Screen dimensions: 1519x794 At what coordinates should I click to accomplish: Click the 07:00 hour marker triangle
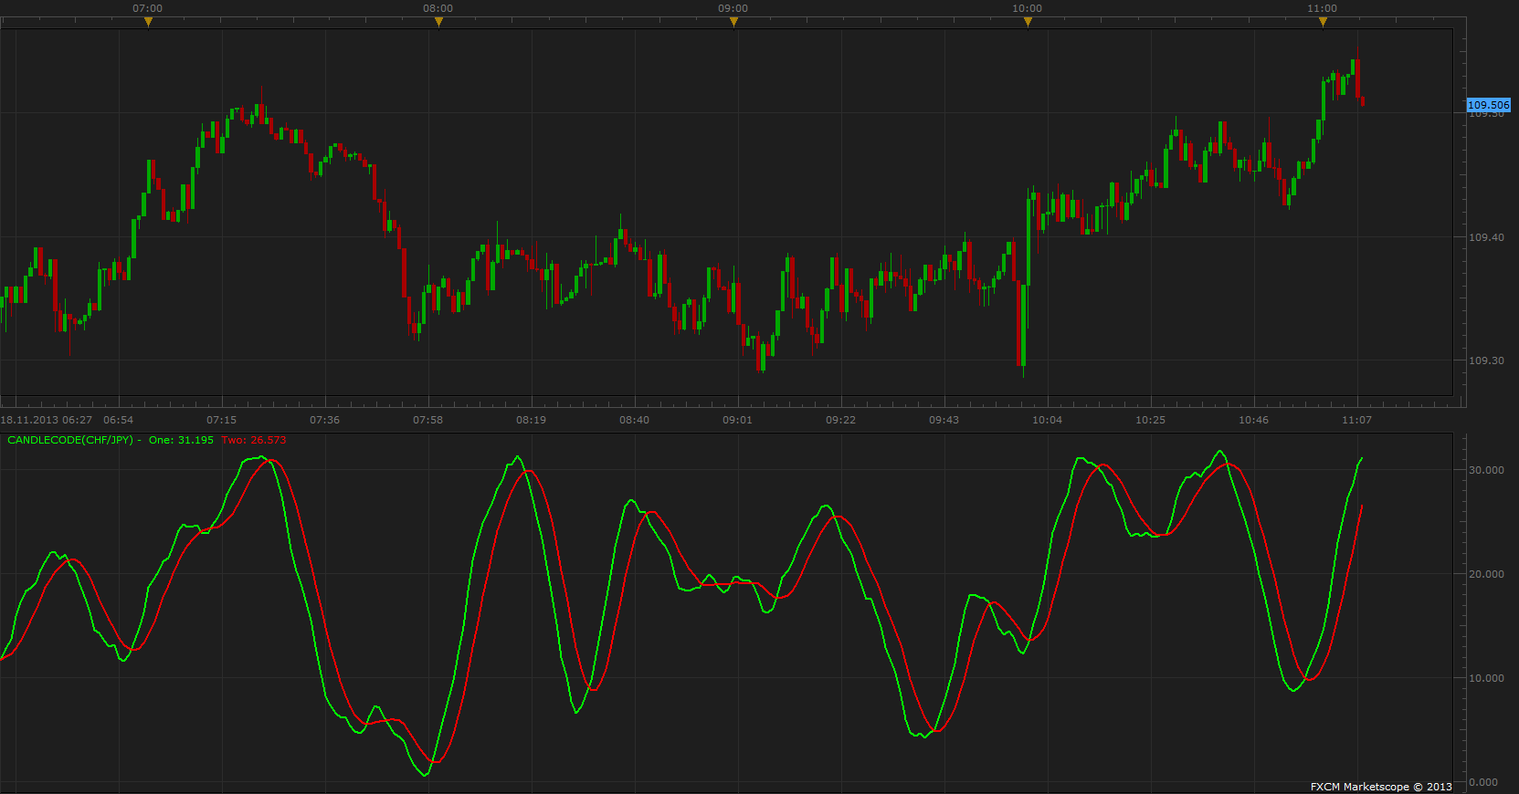[148, 22]
